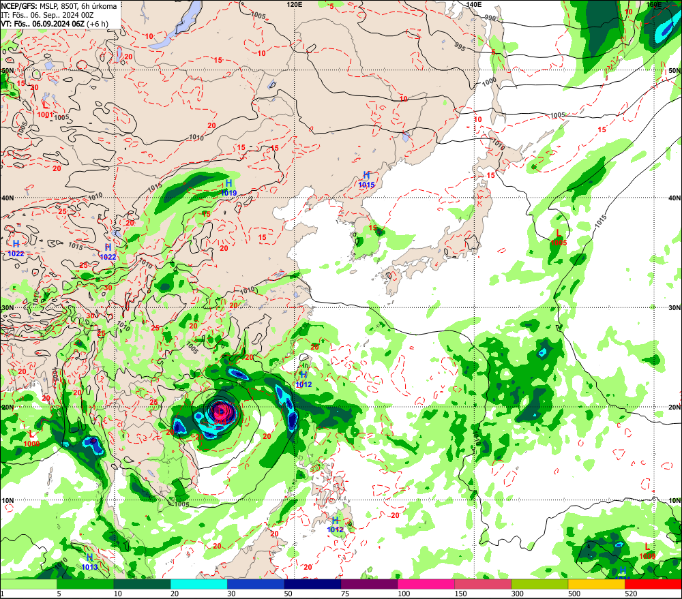Click the legend scale value '500'

pyautogui.click(x=574, y=594)
